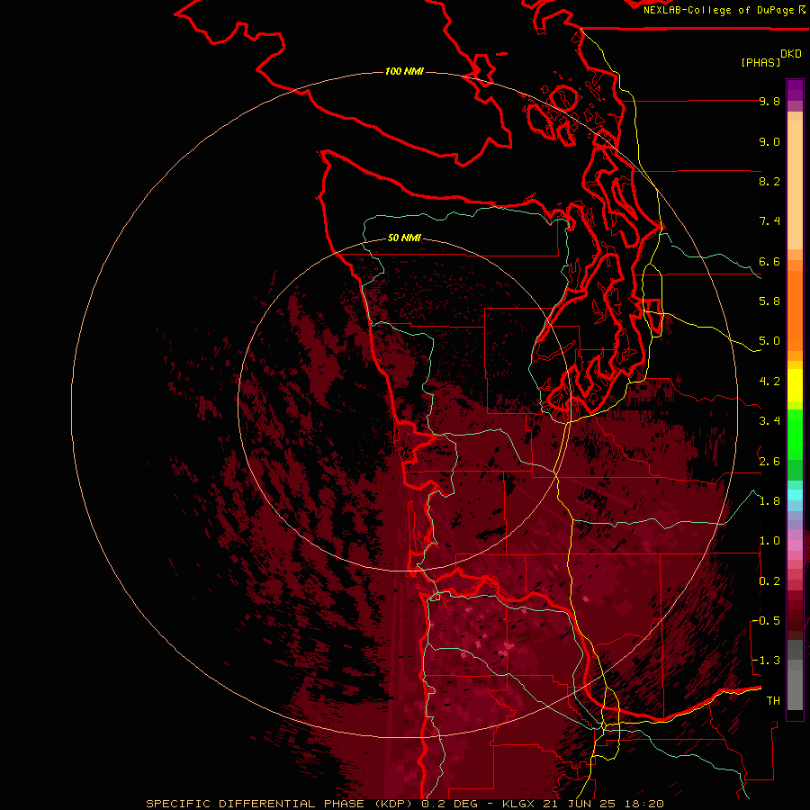Click the yellow segment of the color bar

[x=795, y=385]
